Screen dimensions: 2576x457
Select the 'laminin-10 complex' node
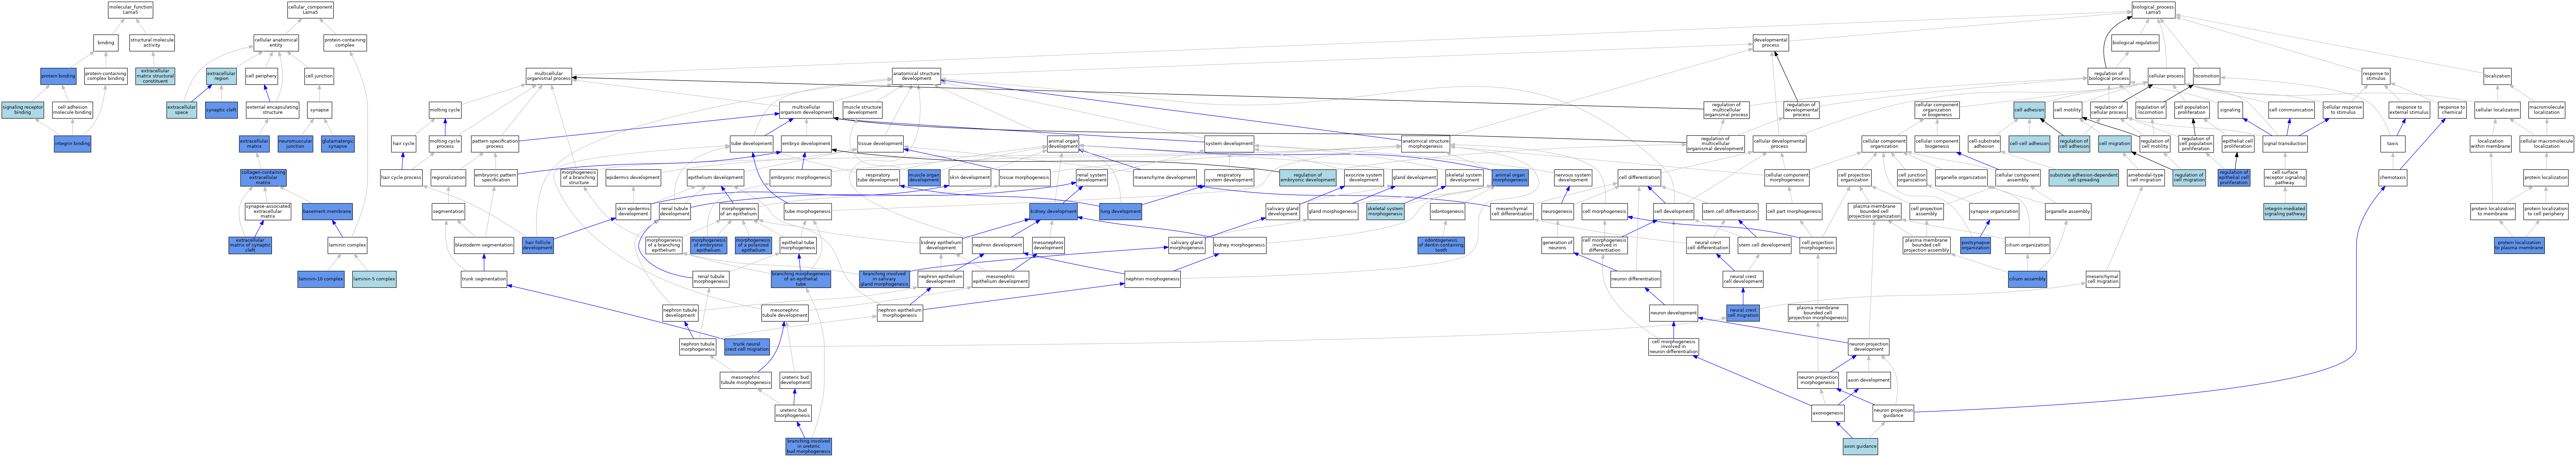pyautogui.click(x=321, y=279)
